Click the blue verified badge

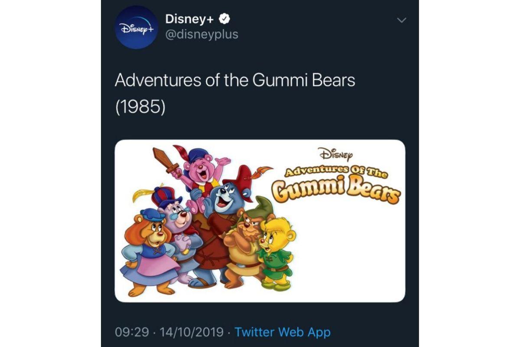coord(224,19)
